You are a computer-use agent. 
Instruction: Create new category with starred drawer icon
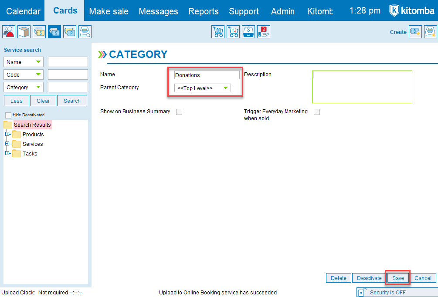point(431,32)
